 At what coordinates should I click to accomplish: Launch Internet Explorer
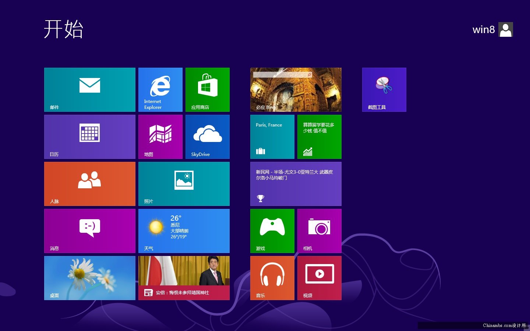point(160,89)
